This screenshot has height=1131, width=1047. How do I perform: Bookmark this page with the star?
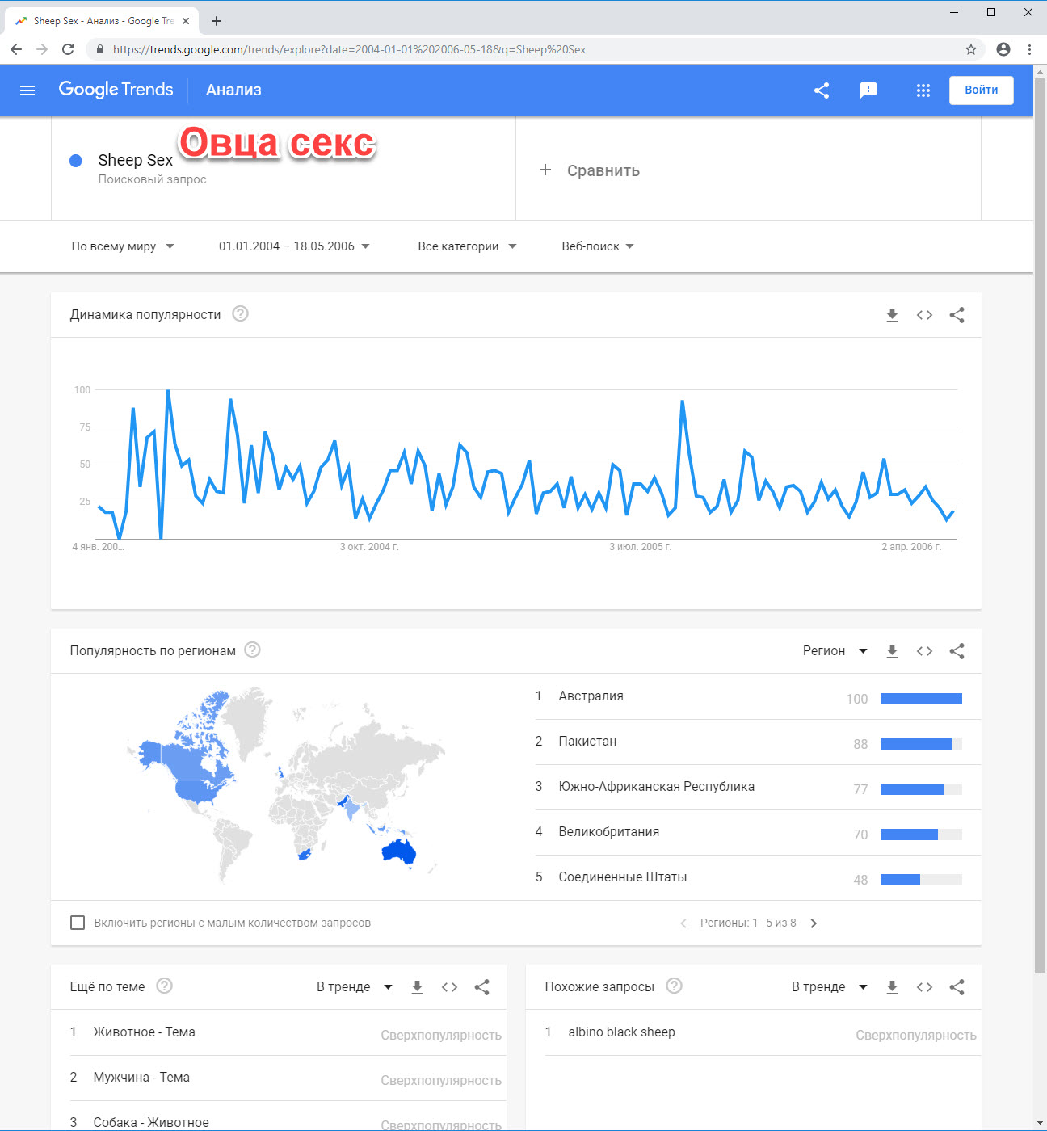pos(971,49)
